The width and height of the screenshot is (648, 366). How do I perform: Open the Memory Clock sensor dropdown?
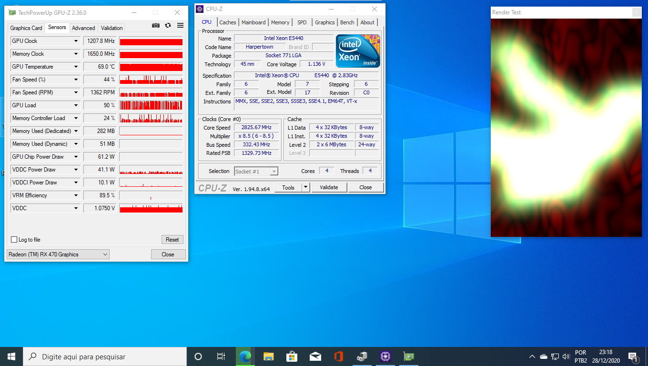[x=76, y=54]
